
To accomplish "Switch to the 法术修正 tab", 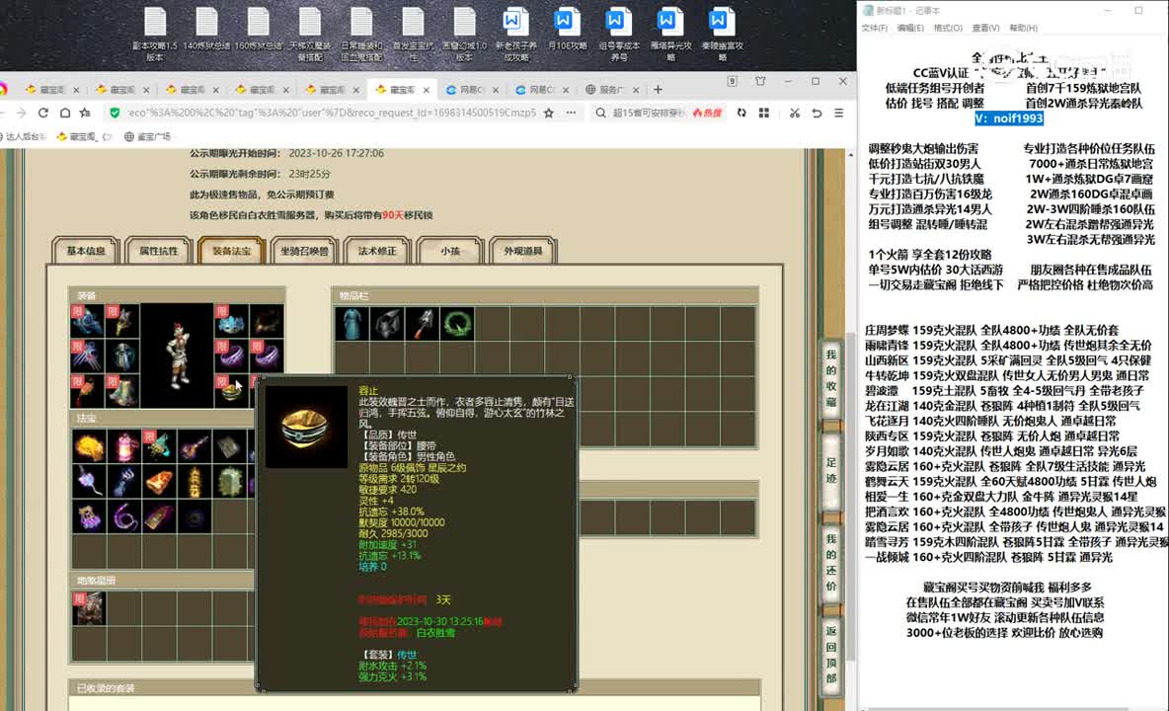I will tap(377, 251).
